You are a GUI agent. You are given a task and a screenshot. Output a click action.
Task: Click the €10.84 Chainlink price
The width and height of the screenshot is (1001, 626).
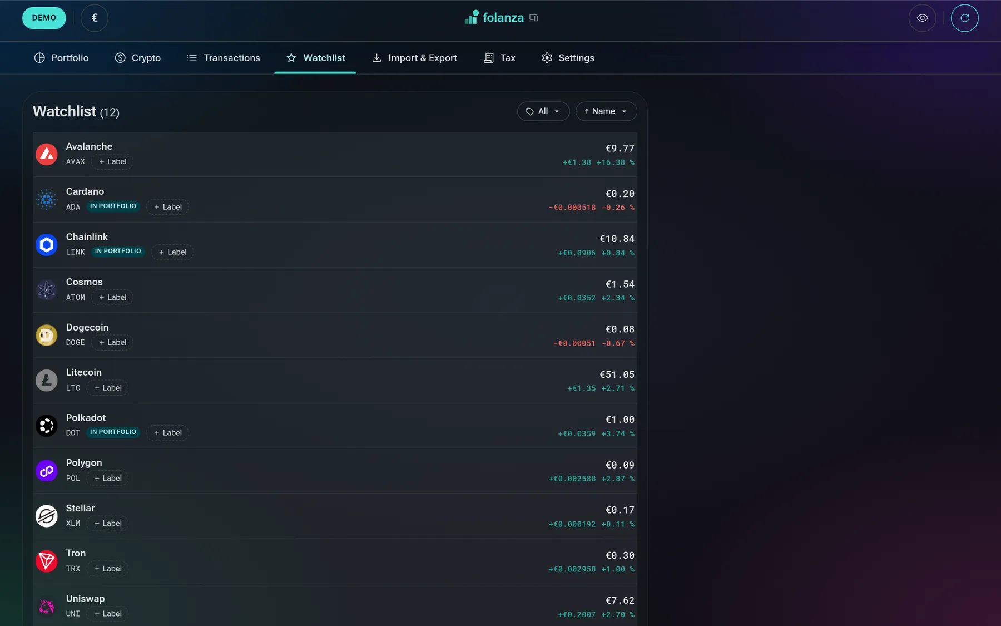pos(617,239)
